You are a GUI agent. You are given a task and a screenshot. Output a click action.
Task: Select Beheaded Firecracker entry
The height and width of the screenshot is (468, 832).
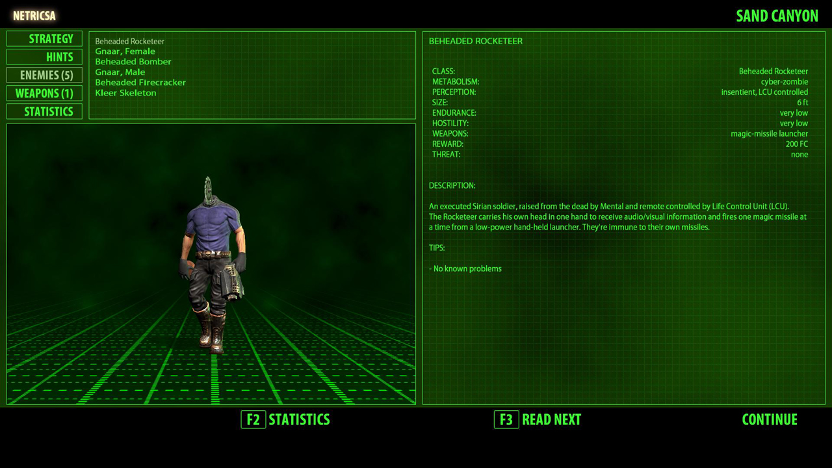pos(140,83)
